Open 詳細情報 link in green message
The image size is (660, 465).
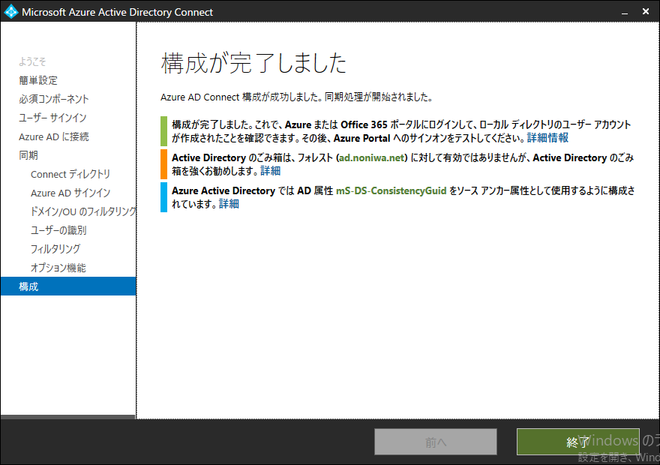point(547,137)
